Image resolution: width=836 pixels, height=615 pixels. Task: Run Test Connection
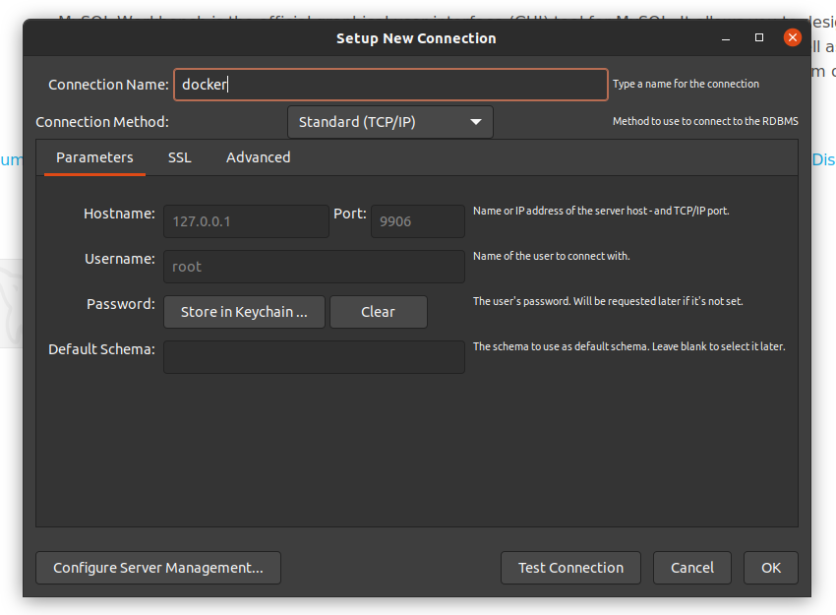pos(570,568)
